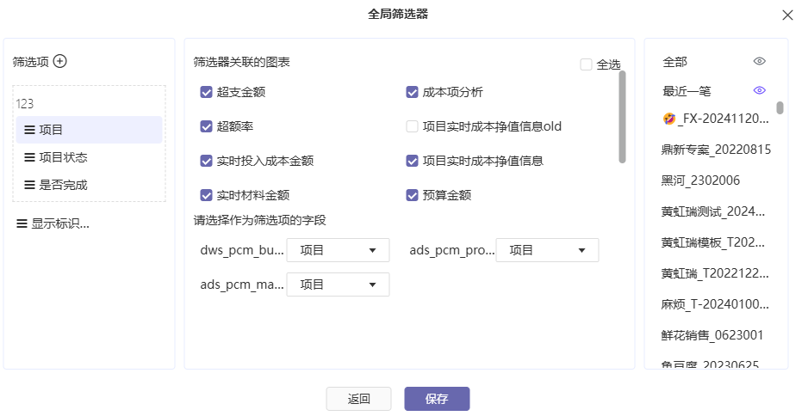Click drag handle icon beside 项目
Image resolution: width=808 pixels, height=416 pixels.
(30, 130)
